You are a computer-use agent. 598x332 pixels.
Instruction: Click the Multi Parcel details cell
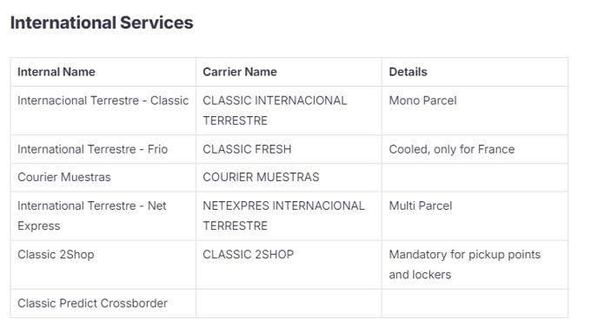475,216
